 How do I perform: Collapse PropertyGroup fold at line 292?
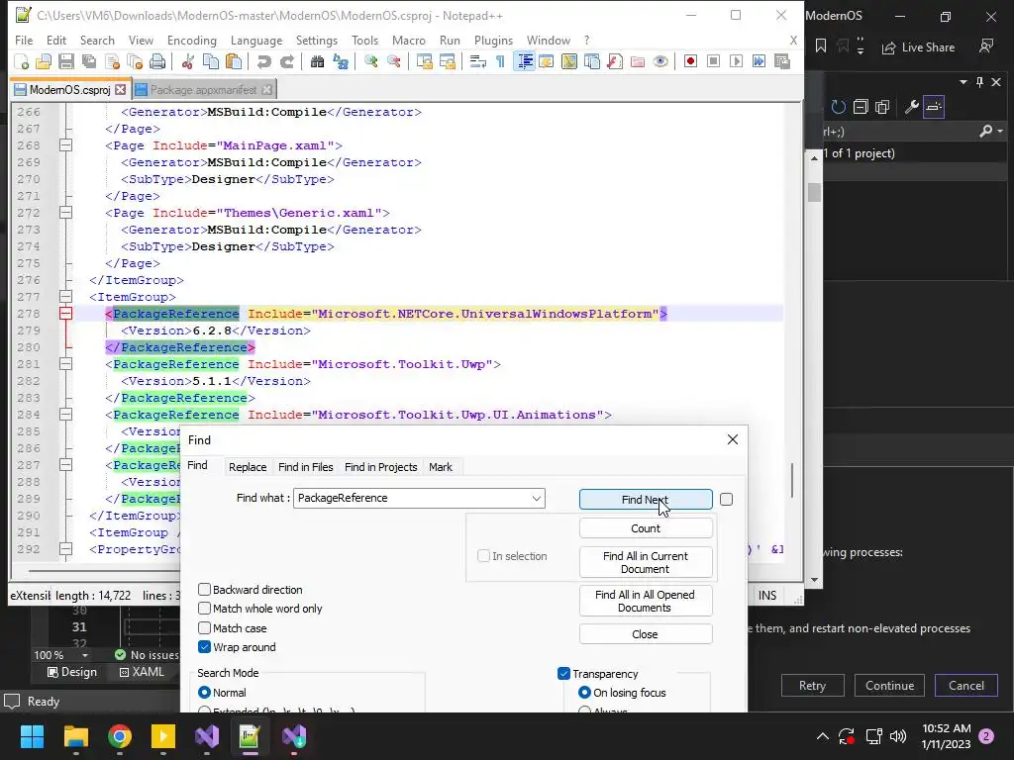[66, 548]
